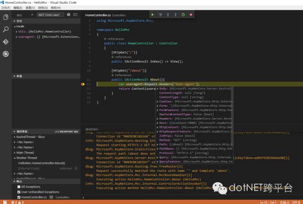
Task: Click the start debugging arrow in sidebar
Action: pyautogui.click(x=32, y=15)
